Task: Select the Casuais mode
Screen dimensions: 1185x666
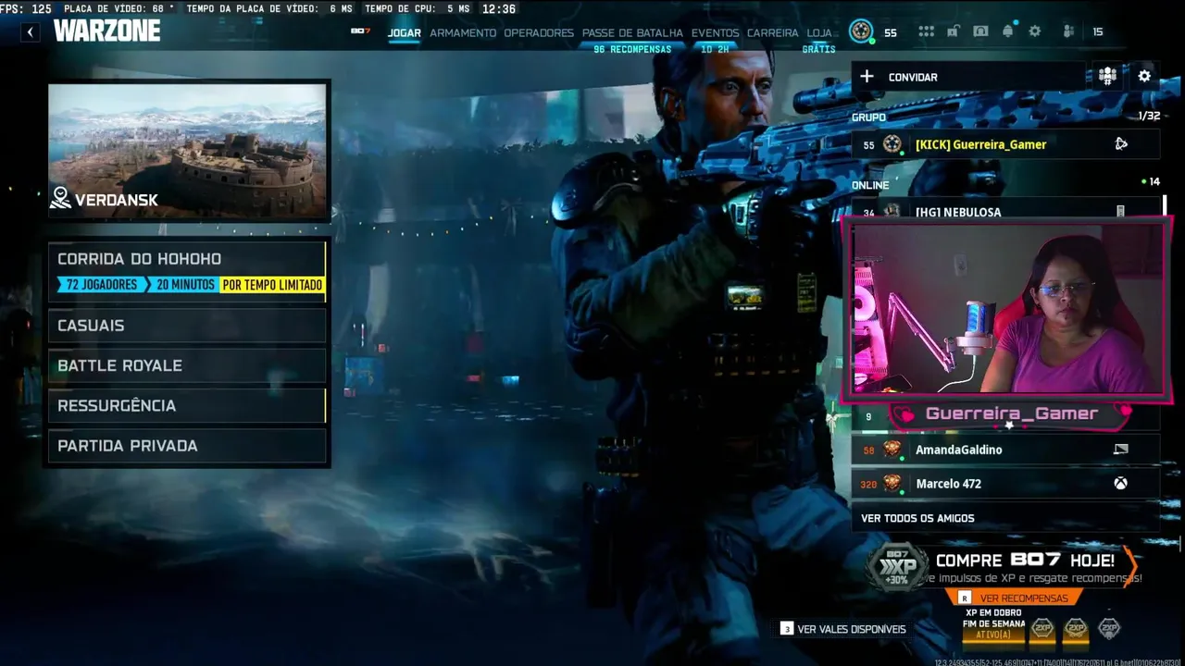Action: [187, 326]
